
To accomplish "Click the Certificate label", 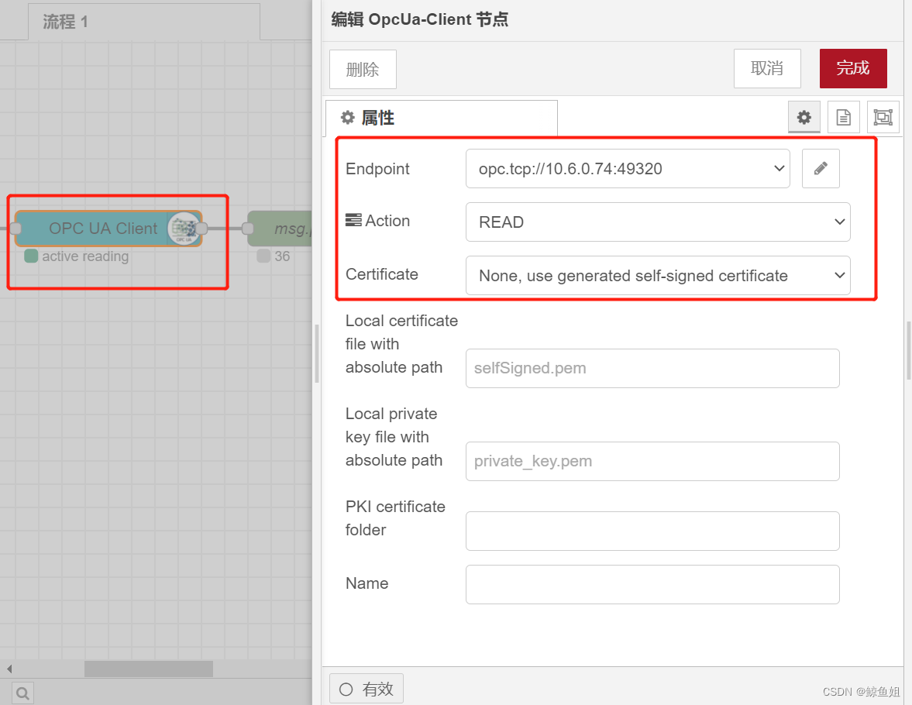I will click(x=382, y=274).
